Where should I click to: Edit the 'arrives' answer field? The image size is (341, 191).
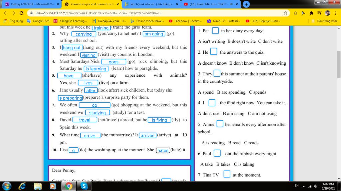click(x=148, y=135)
